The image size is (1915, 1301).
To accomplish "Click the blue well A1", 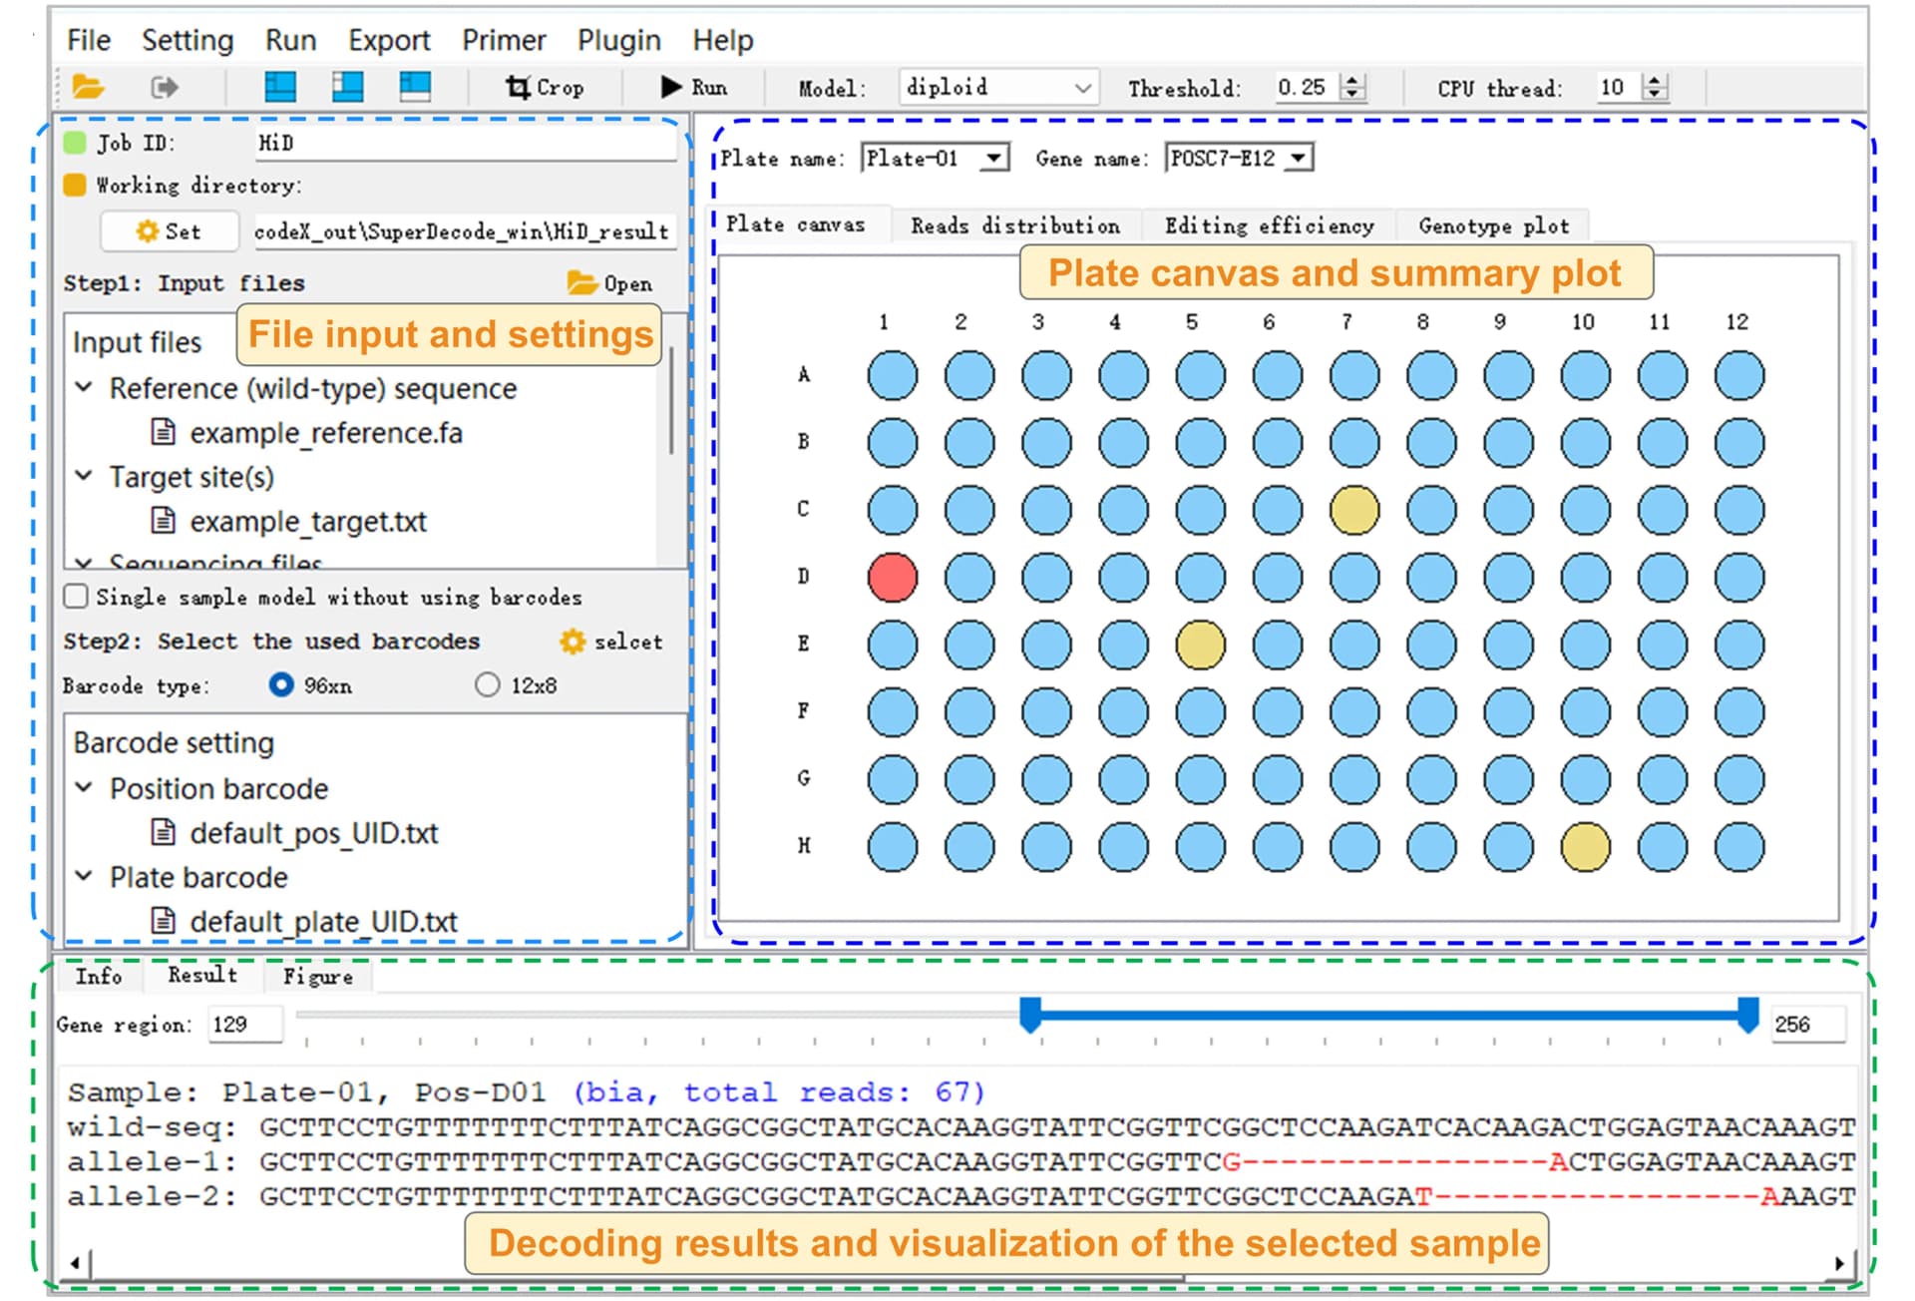I will pos(893,375).
